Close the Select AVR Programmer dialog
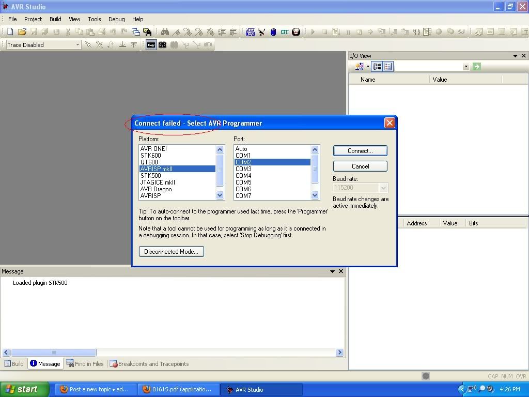Image resolution: width=529 pixels, height=397 pixels. tap(390, 123)
